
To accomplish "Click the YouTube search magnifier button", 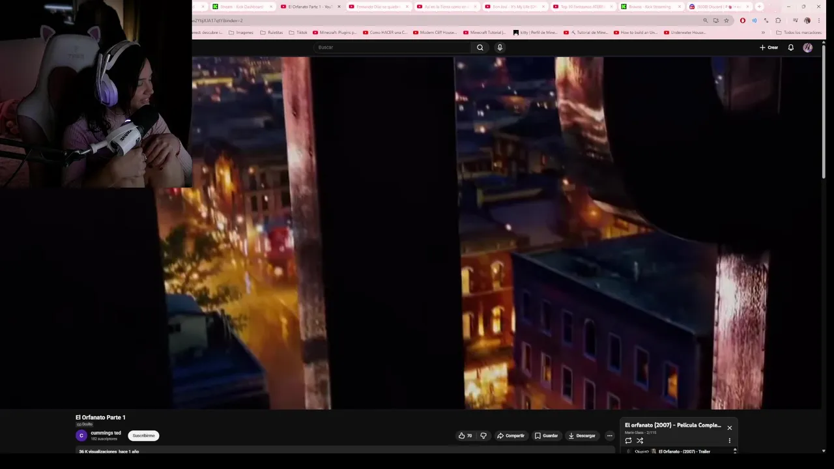I will tap(480, 48).
